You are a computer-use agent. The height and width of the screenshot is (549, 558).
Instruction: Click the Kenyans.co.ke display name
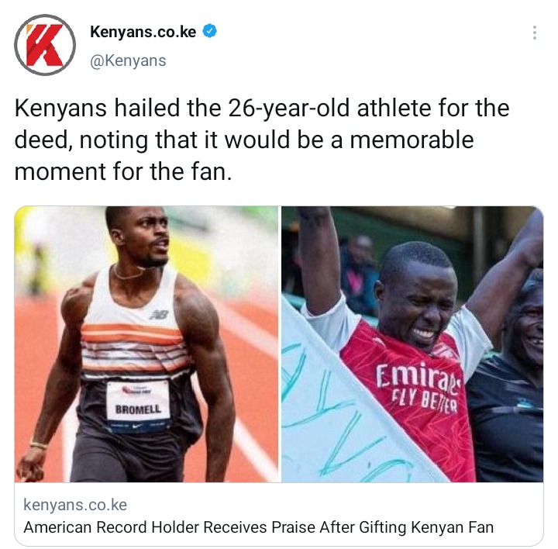point(143,32)
